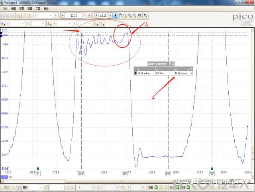Image resolution: width=255 pixels, height=192 pixels.
Task: Click the 180° rotation marker label
Action: coord(81,174)
